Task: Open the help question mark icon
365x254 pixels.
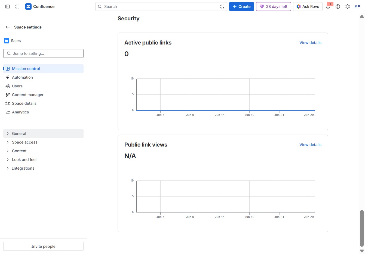Action: (x=338, y=7)
